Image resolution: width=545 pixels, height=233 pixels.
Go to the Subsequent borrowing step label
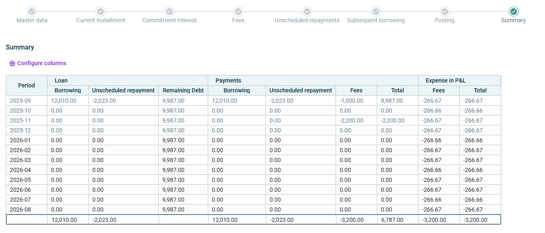click(376, 20)
